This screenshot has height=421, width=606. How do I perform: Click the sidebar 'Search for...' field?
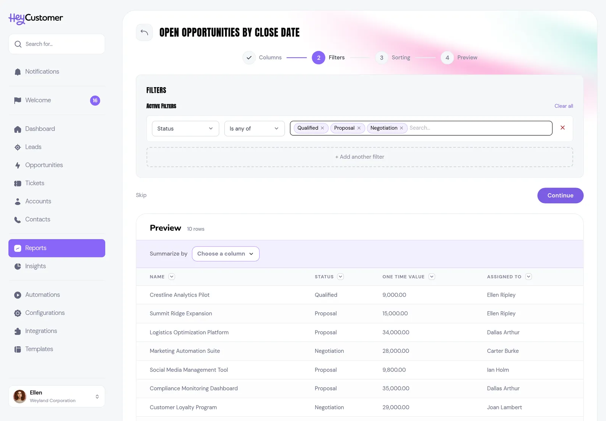pos(57,44)
